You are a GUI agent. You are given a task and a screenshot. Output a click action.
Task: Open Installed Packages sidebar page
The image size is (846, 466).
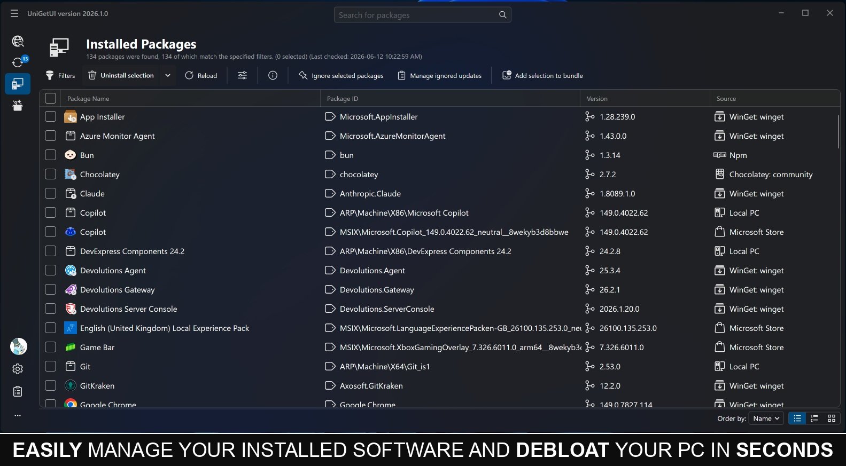(x=18, y=84)
